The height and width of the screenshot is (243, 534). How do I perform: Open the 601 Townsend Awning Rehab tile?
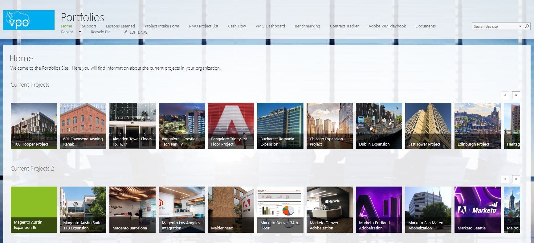83,126
